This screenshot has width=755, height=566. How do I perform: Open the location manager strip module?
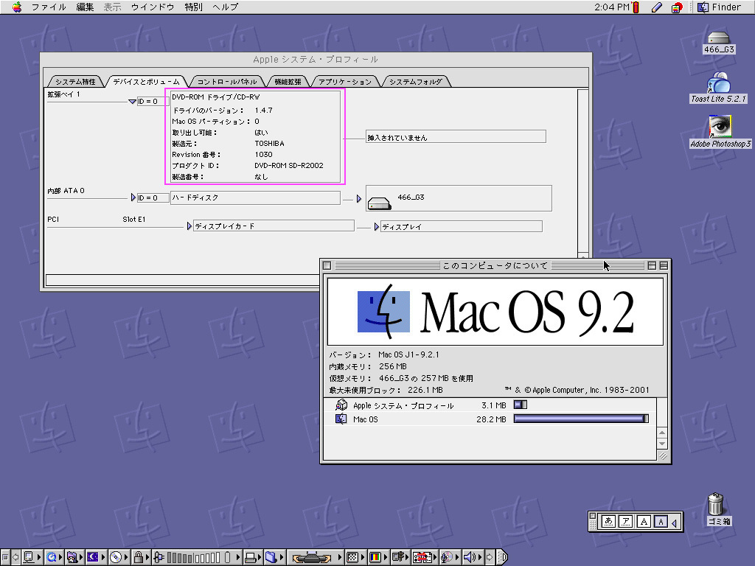[x=274, y=557]
